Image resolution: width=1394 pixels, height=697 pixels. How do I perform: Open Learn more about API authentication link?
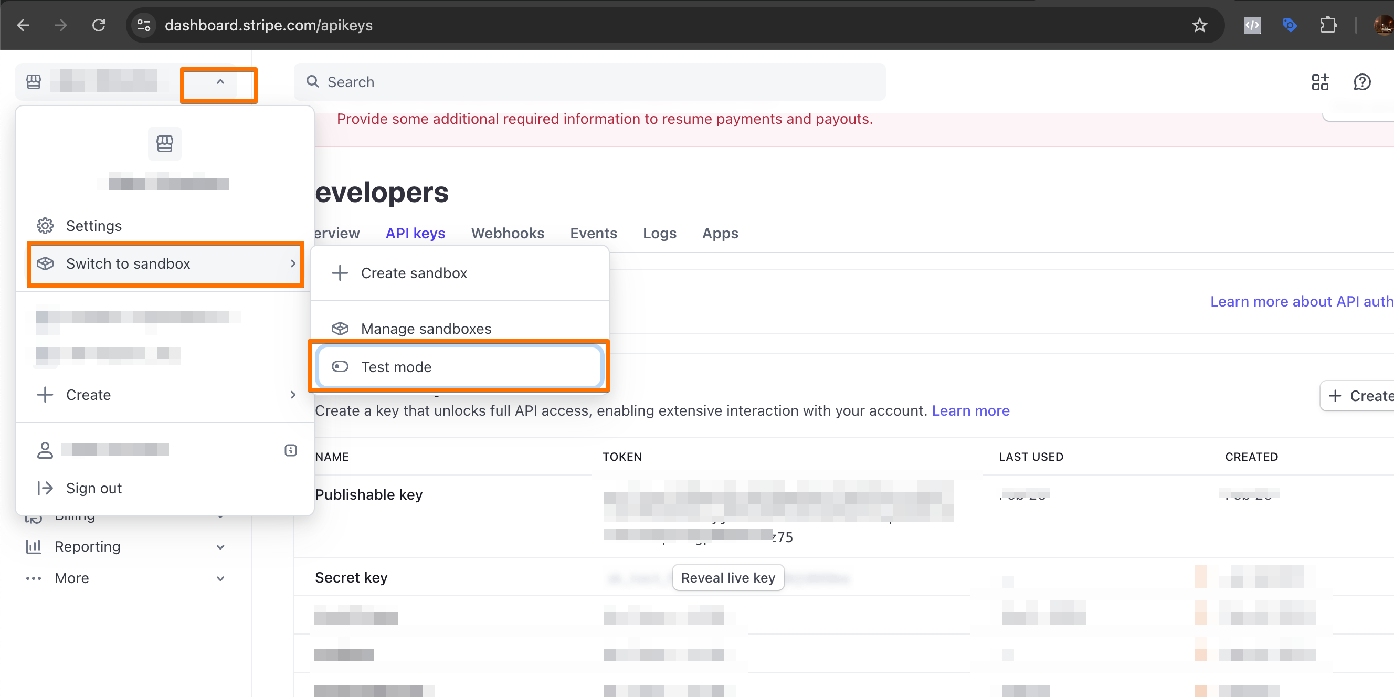(1302, 301)
